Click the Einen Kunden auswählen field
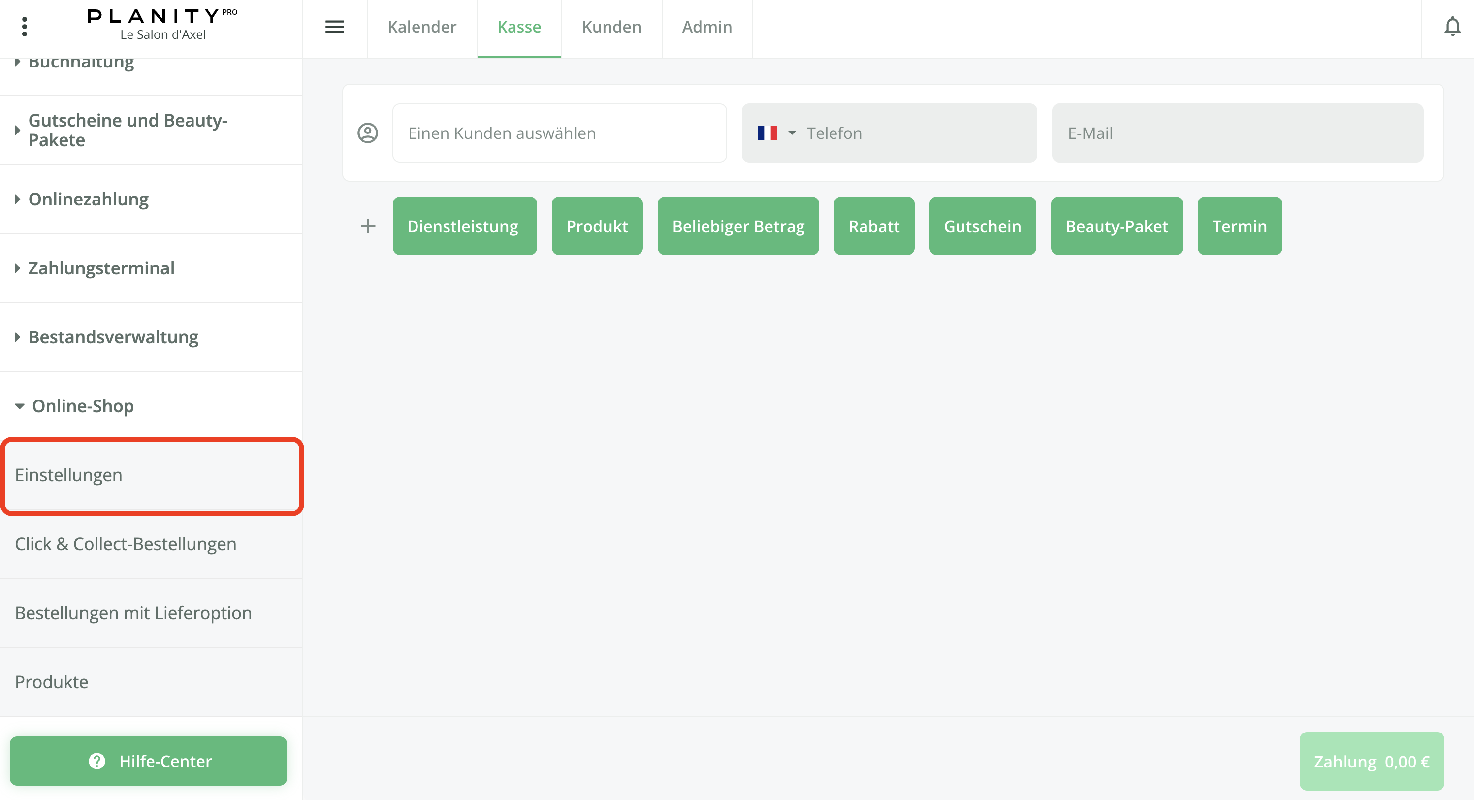This screenshot has width=1474, height=800. 559,133
